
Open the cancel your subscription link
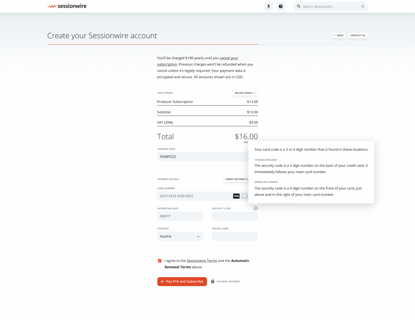229,58
